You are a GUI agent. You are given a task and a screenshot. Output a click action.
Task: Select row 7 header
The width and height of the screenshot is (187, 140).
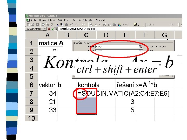coord(31,93)
